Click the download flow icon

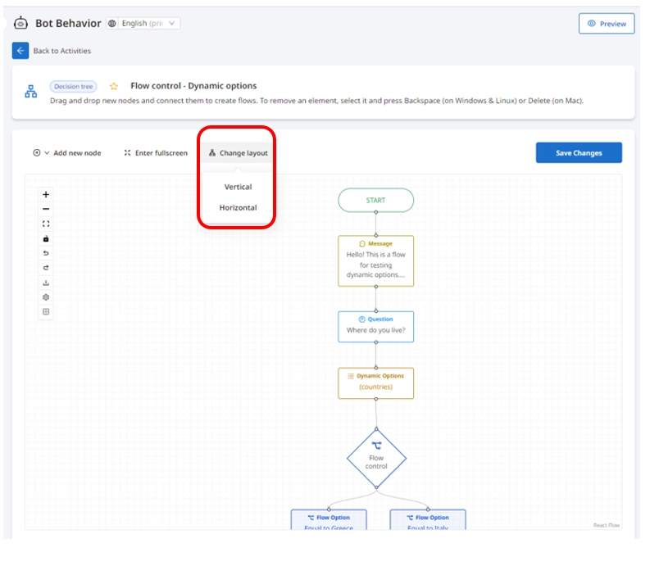46,283
